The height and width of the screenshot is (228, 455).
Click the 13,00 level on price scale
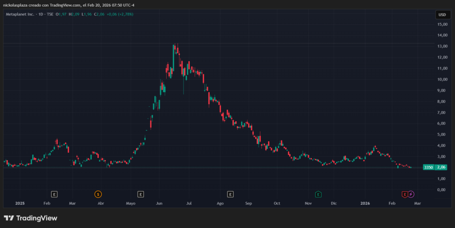pyautogui.click(x=442, y=46)
